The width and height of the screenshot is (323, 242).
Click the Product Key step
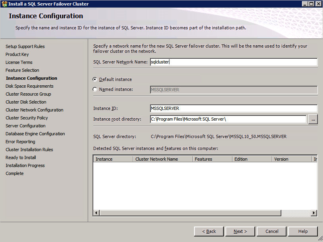coord(17,54)
